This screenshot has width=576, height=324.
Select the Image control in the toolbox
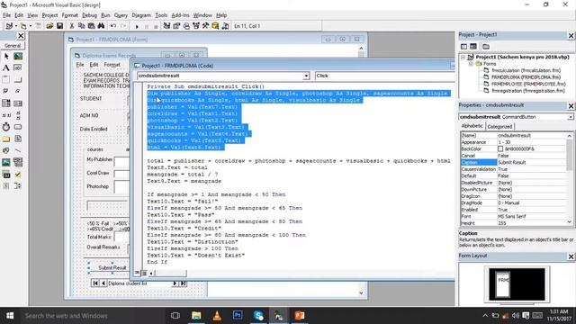click(x=6, y=162)
